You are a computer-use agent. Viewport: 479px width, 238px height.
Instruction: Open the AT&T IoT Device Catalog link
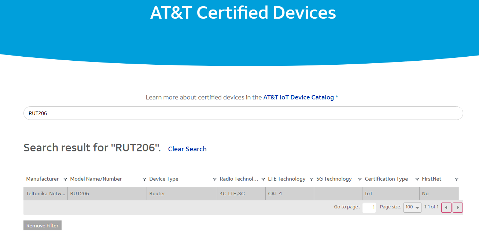click(x=298, y=97)
